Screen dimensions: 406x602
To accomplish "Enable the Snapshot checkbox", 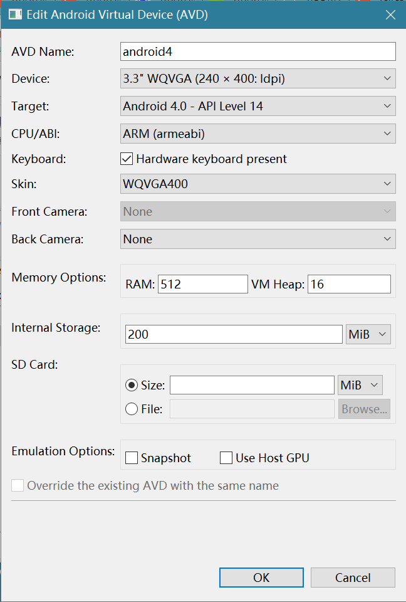I will coord(132,458).
